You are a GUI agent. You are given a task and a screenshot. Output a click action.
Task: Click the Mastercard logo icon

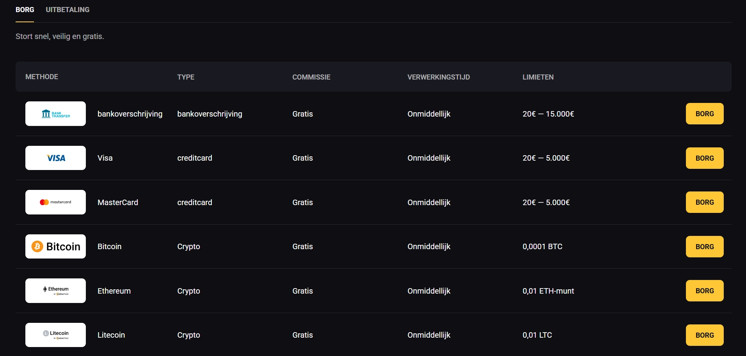coord(55,202)
